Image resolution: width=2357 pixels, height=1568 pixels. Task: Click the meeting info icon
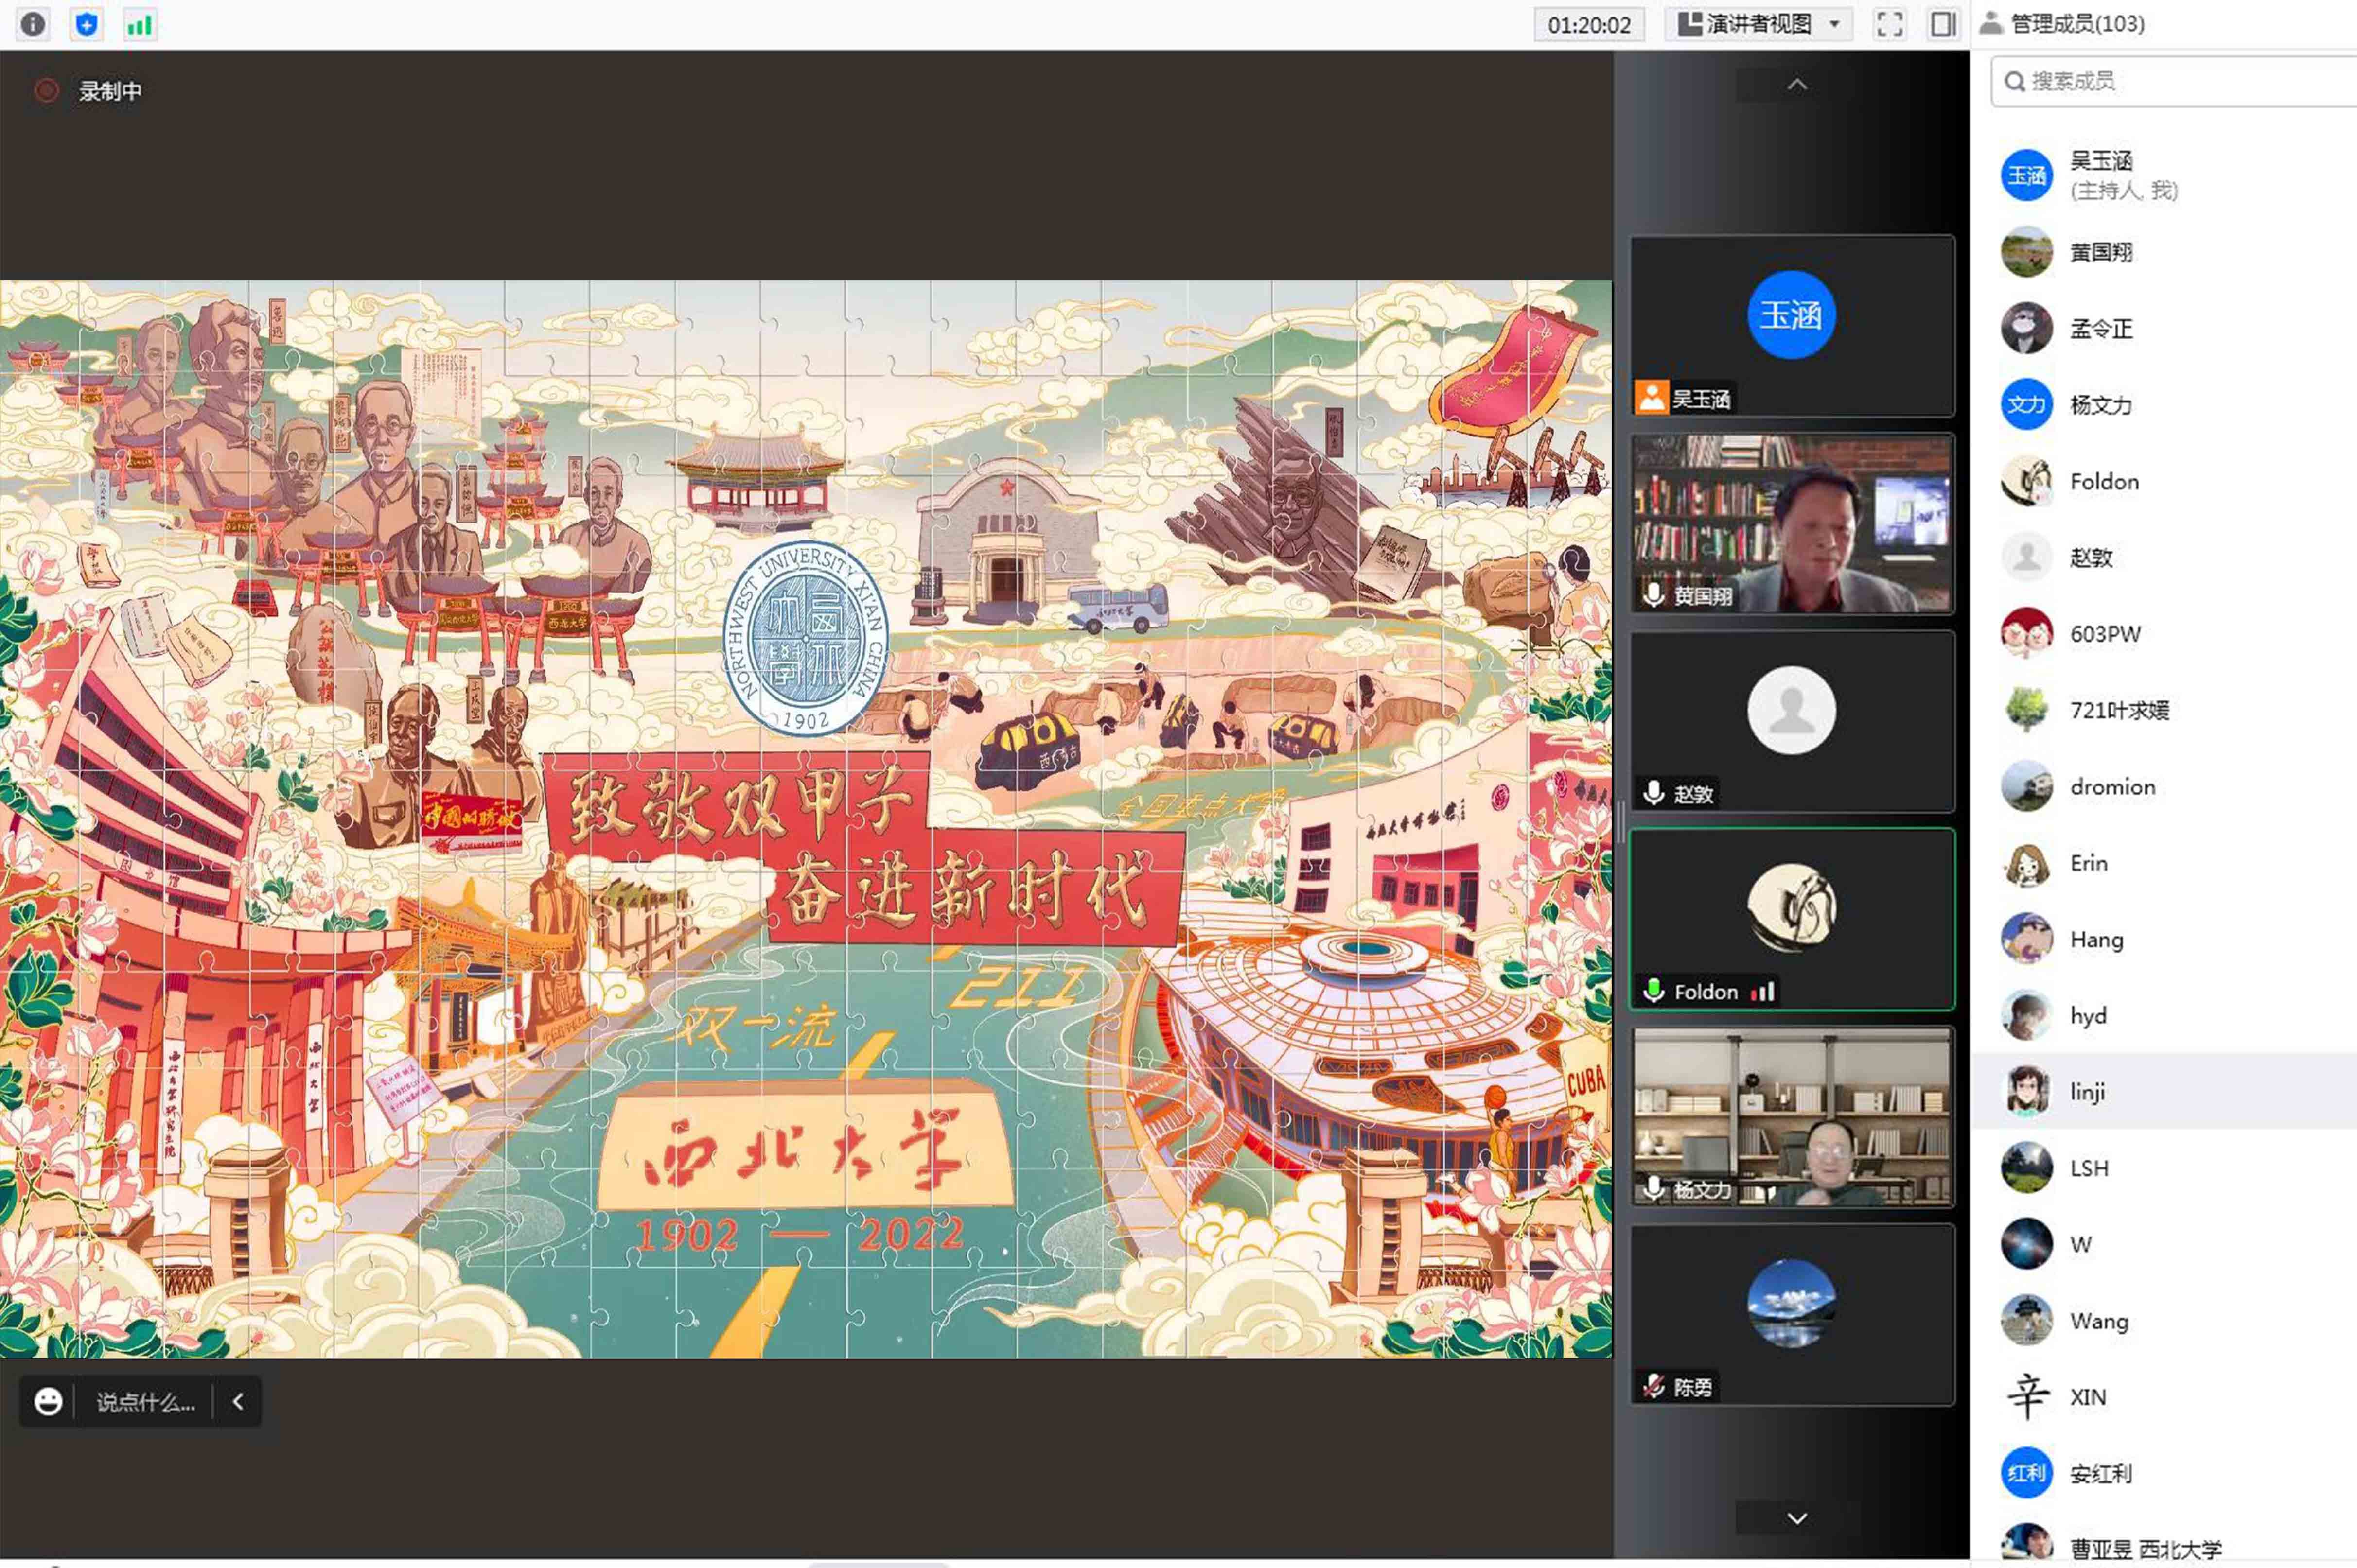33,24
